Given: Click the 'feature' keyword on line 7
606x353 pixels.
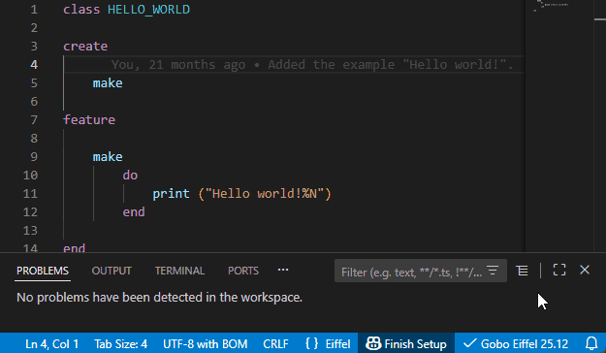Looking at the screenshot, I should tap(89, 120).
